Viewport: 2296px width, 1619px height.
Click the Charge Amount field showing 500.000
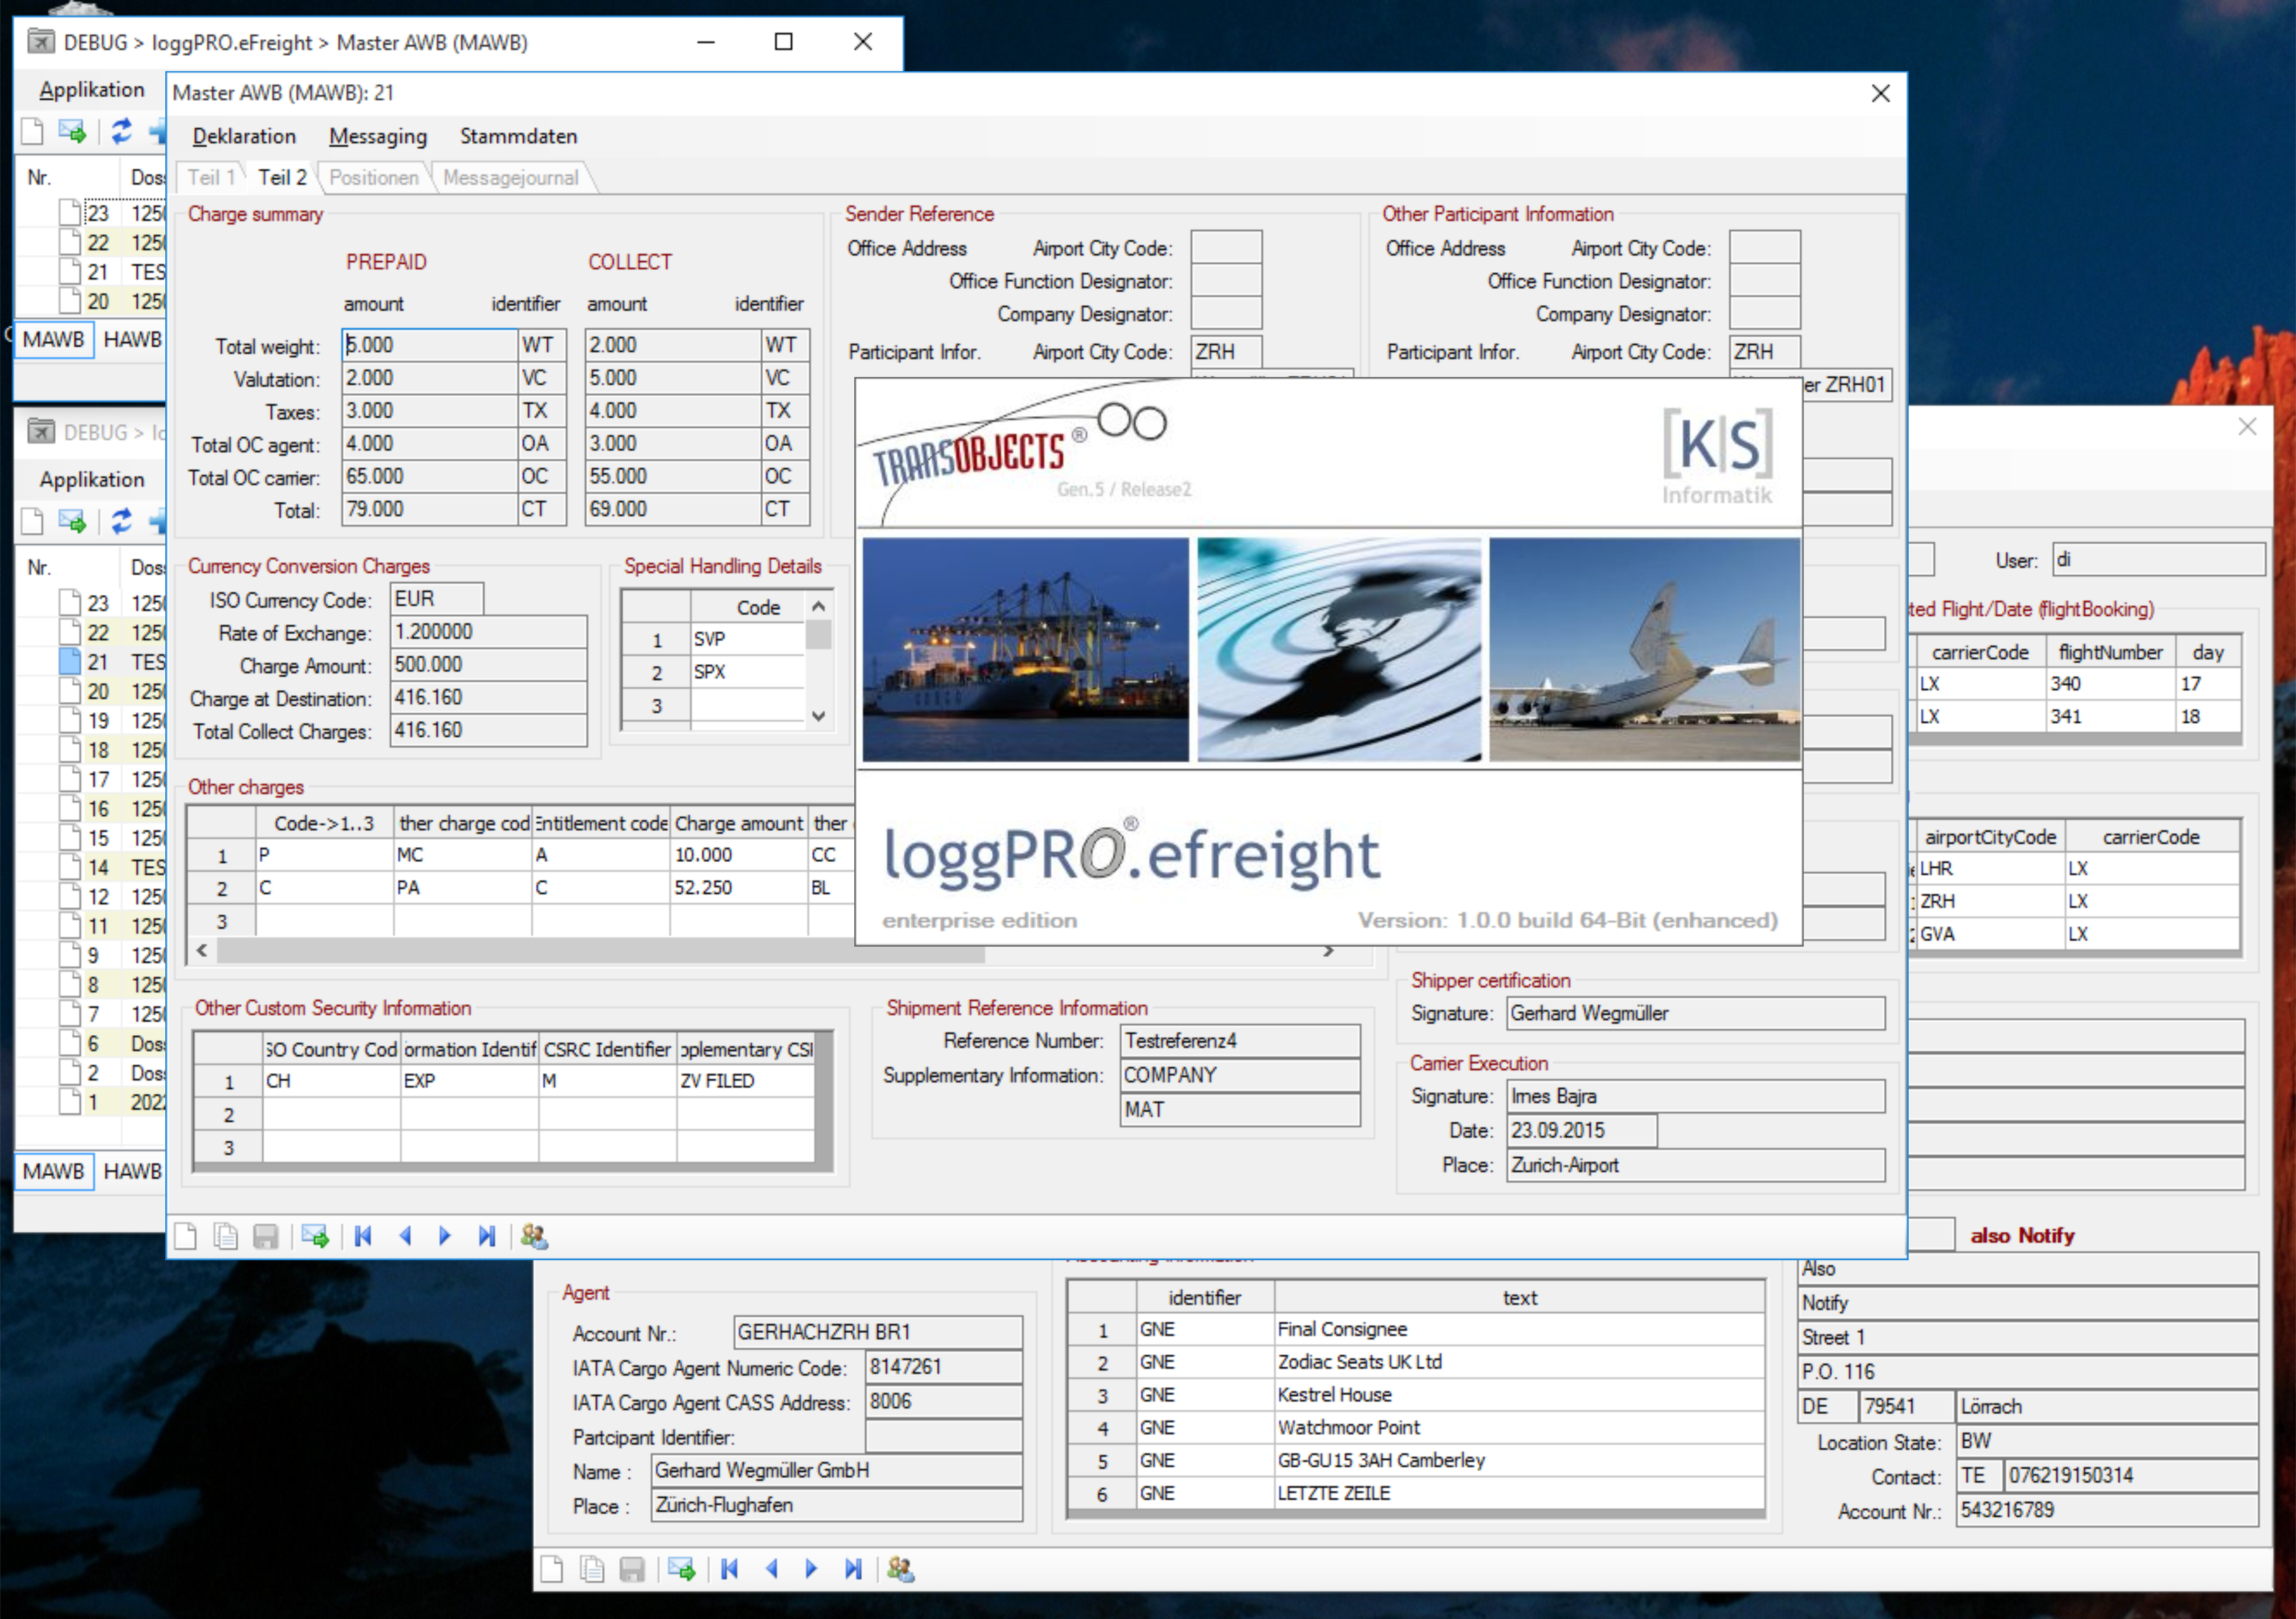(488, 665)
